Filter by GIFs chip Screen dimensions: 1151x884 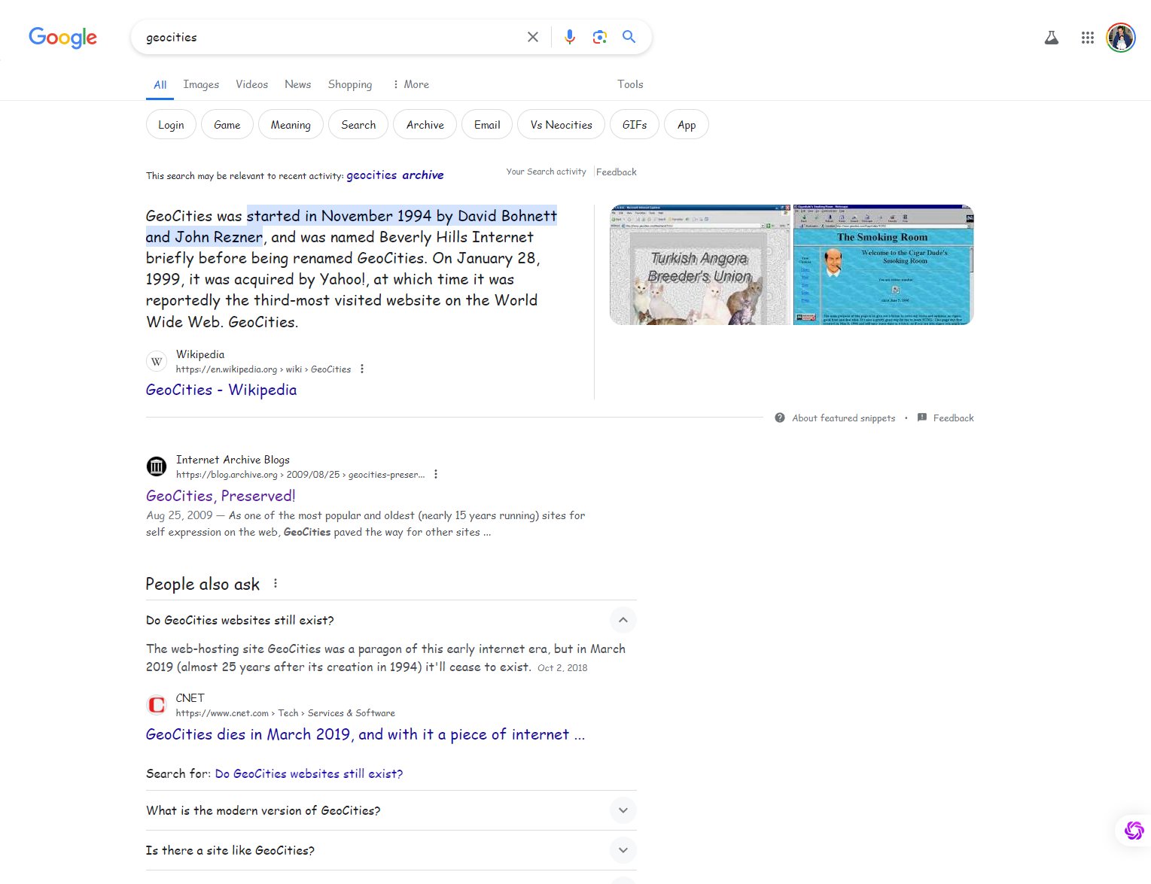pyautogui.click(x=635, y=125)
